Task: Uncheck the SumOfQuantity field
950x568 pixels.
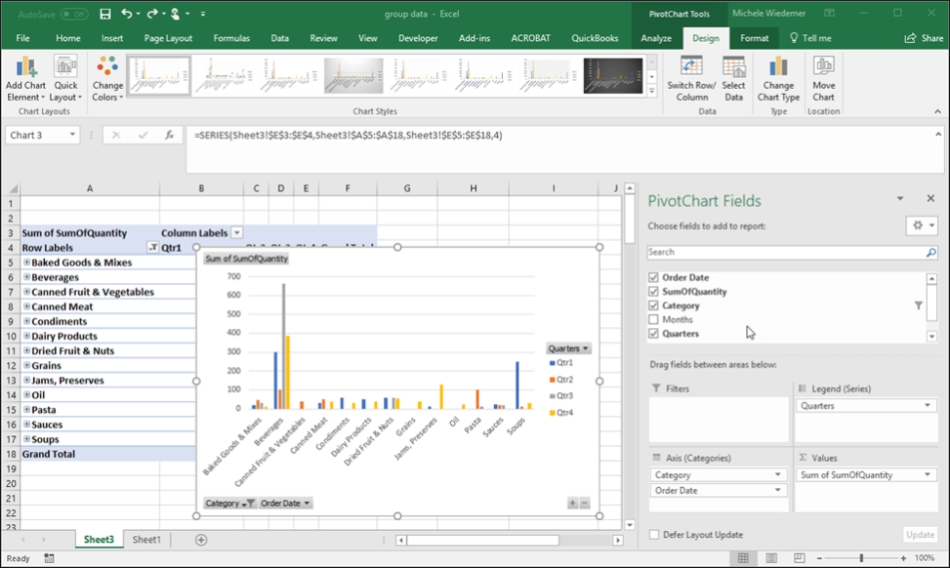Action: pos(653,291)
